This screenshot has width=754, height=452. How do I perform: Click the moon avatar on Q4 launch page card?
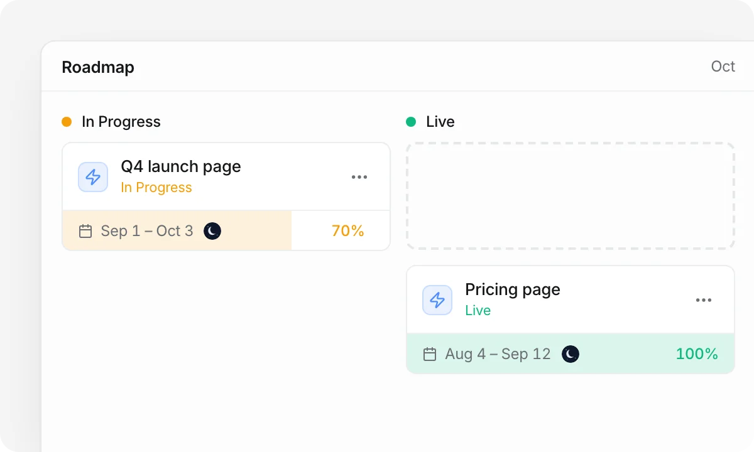click(212, 231)
